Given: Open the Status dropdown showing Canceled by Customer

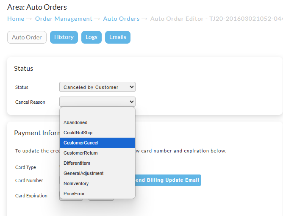Looking at the screenshot, I should (97, 87).
